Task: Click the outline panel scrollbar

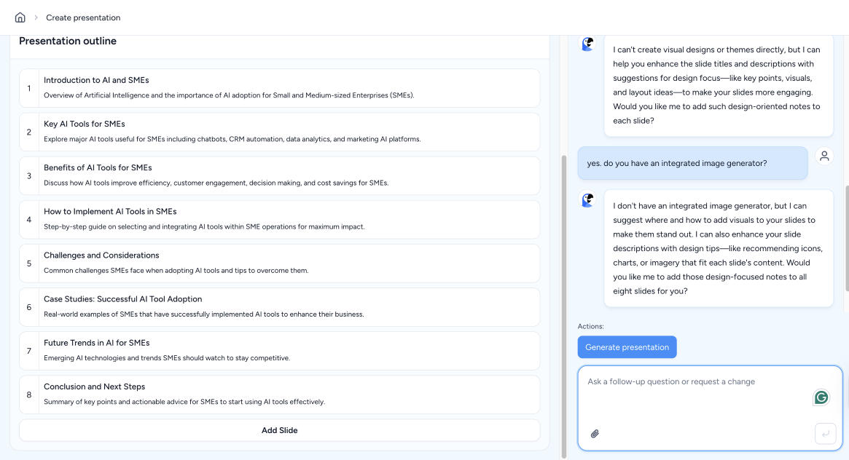Action: tap(563, 306)
